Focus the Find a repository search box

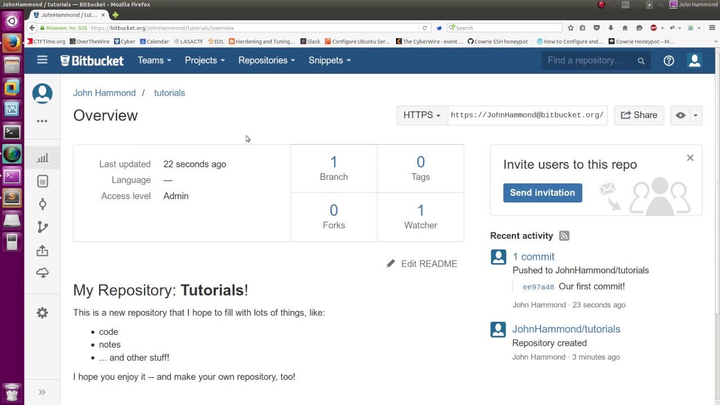(596, 60)
